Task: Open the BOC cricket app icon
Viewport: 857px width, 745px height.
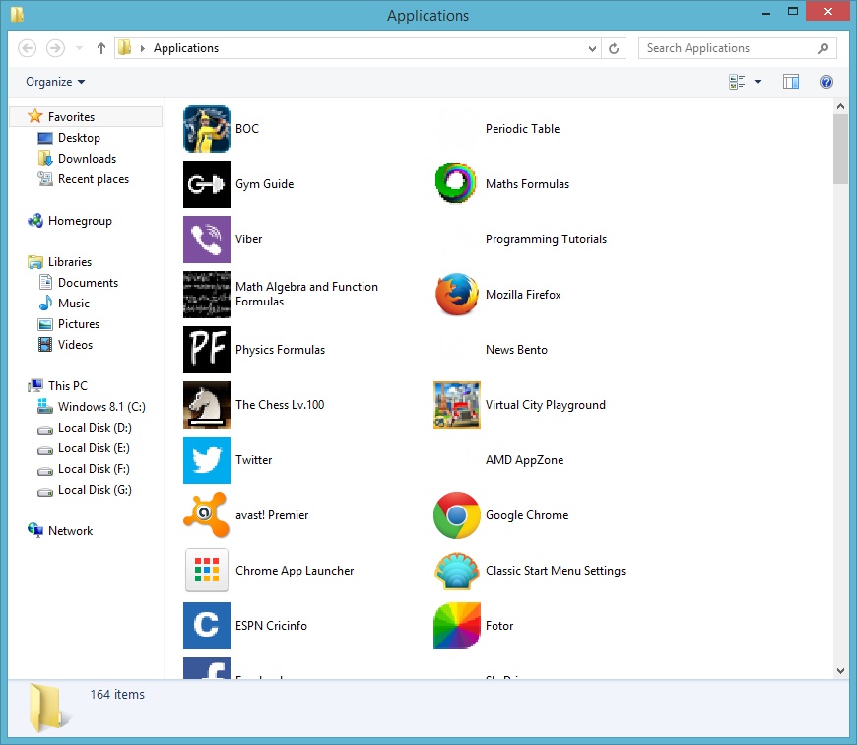Action: [x=207, y=129]
